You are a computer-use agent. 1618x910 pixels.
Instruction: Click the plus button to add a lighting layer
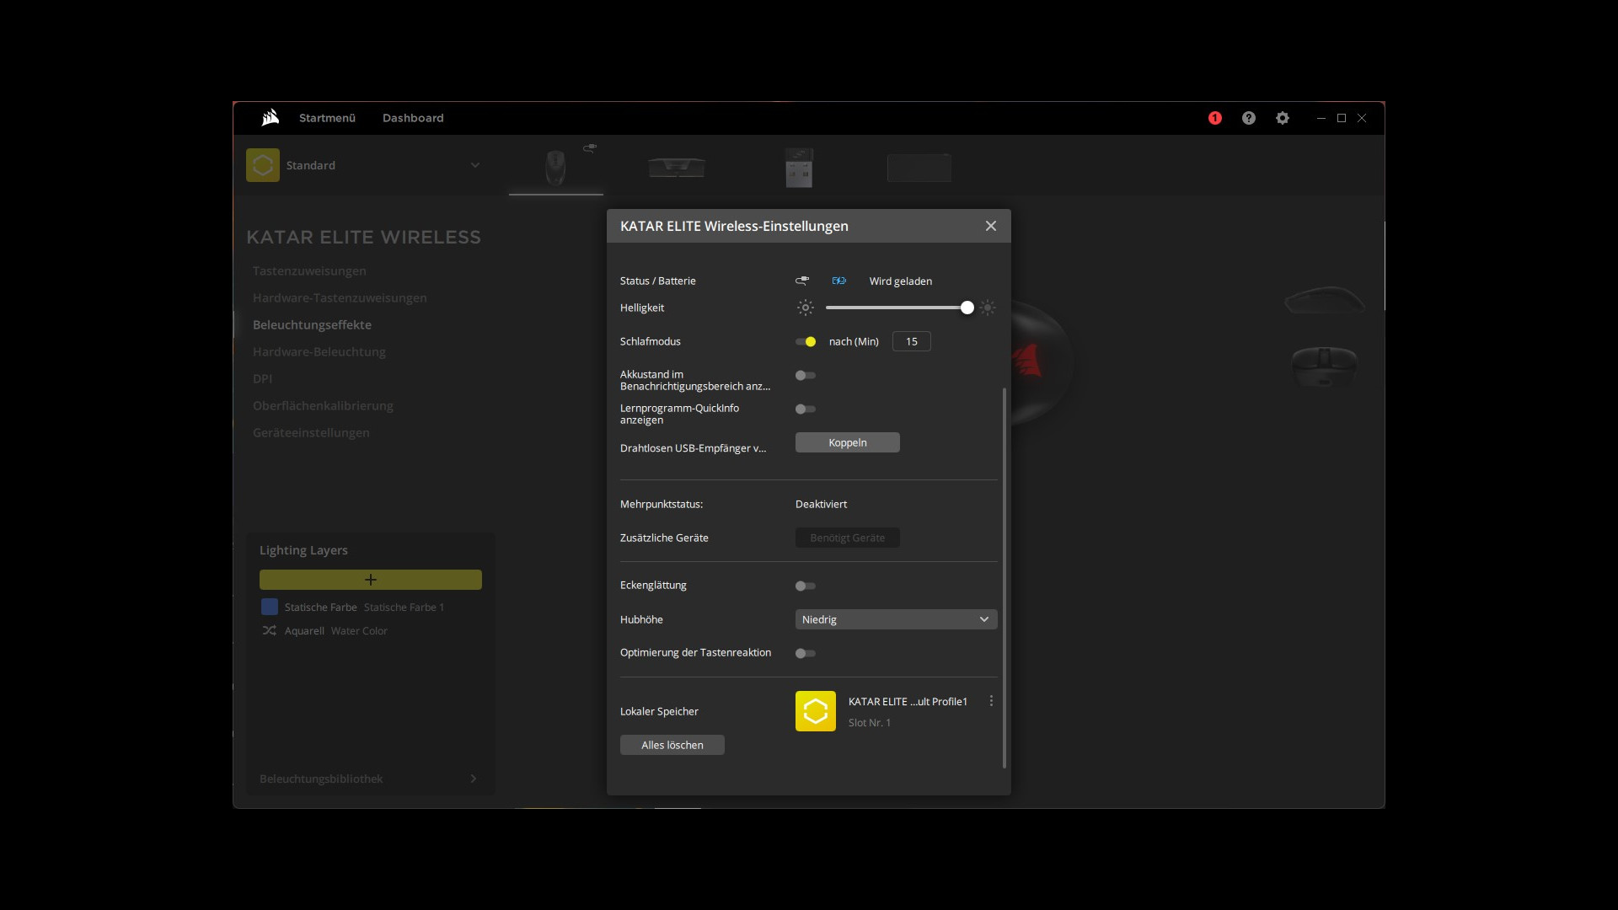(x=370, y=580)
